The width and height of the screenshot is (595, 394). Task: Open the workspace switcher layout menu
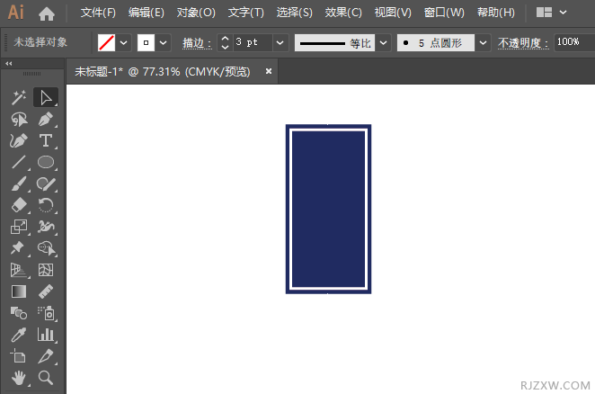(551, 13)
